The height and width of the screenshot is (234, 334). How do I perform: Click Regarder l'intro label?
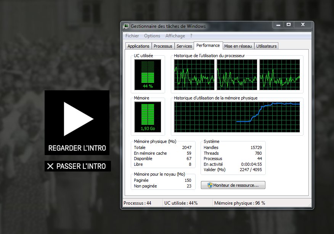point(77,148)
